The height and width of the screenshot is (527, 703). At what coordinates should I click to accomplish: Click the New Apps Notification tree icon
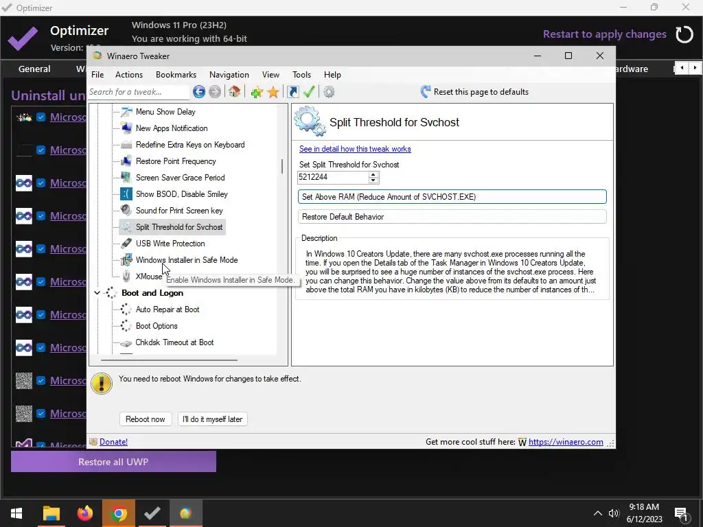click(126, 128)
